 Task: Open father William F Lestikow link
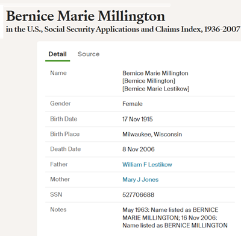pos(147,165)
